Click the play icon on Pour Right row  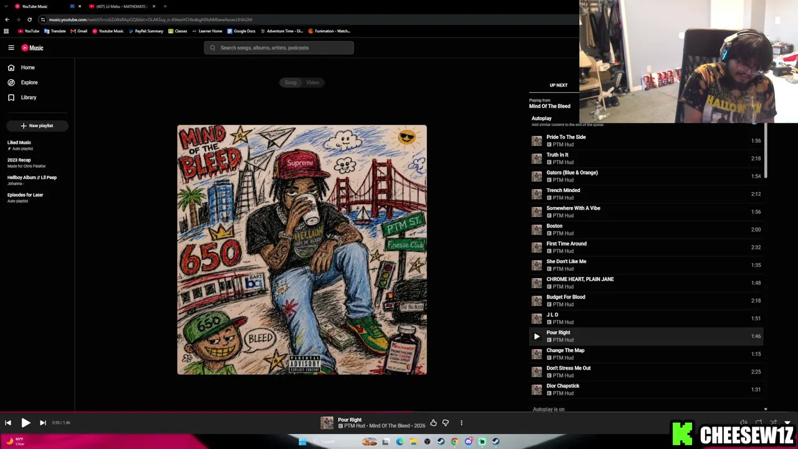(x=537, y=337)
